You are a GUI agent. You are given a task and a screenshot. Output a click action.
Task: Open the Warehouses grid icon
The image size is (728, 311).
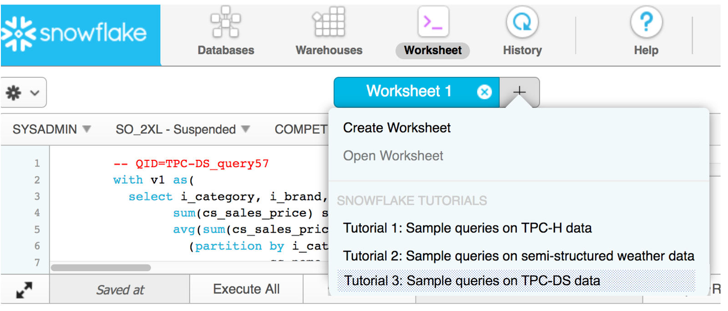[329, 22]
